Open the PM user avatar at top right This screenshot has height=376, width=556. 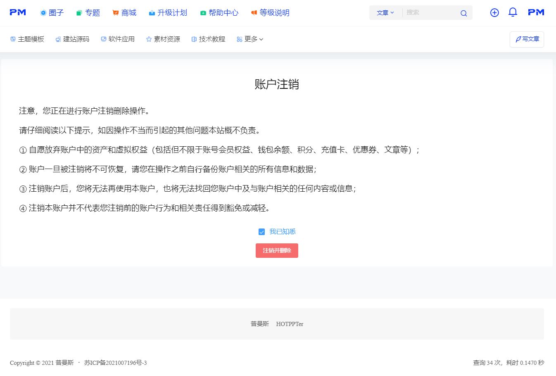[x=536, y=12]
